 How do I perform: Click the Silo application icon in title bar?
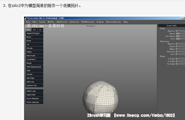tap(25, 18)
